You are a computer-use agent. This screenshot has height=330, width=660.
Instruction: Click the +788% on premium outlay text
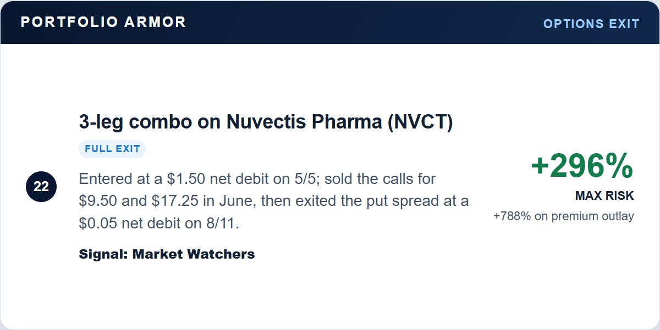click(x=564, y=216)
